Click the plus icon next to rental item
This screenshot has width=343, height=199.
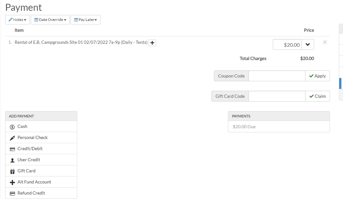tap(152, 43)
